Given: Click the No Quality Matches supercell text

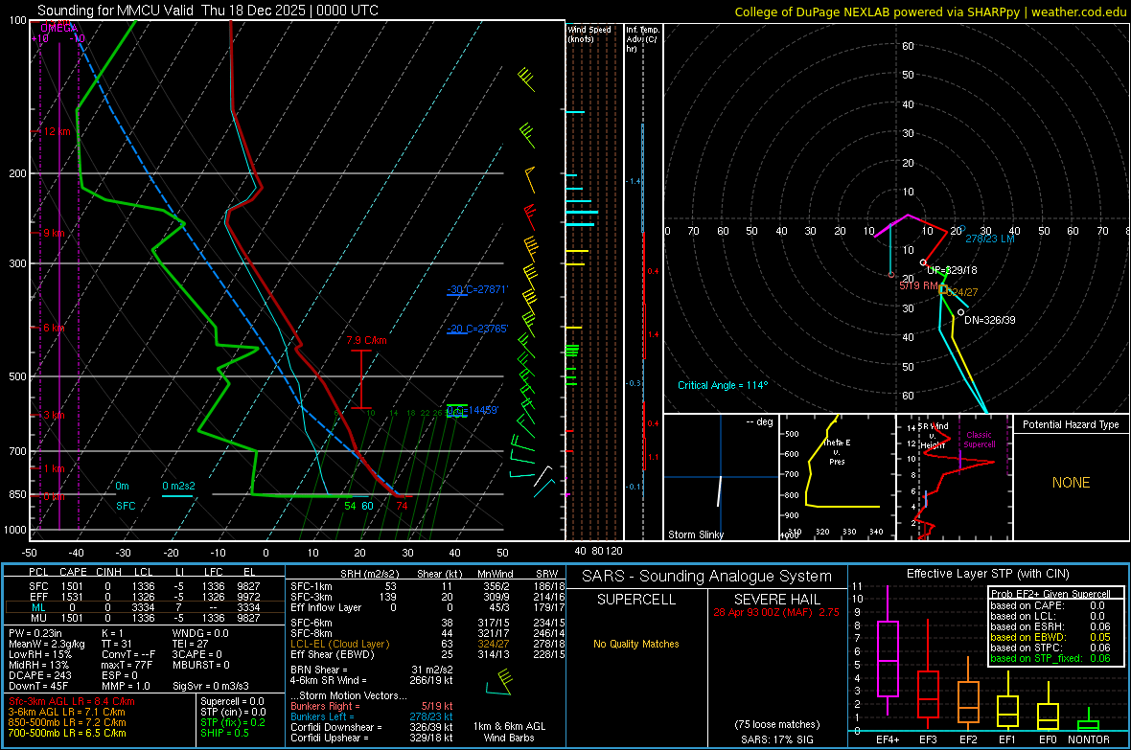Looking at the screenshot, I should [x=636, y=644].
